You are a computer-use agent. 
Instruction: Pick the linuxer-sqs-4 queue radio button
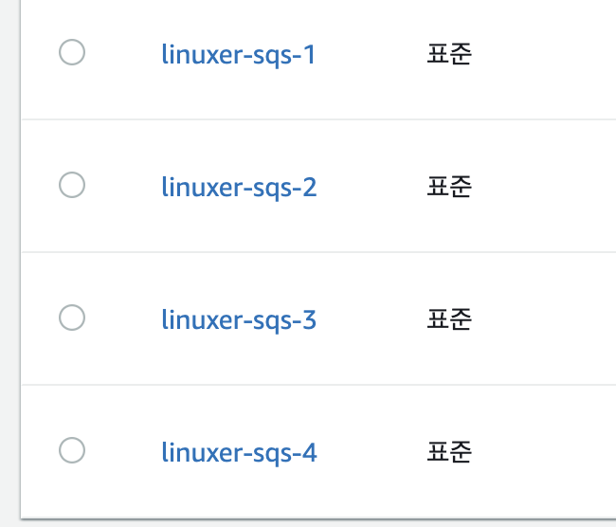click(x=72, y=450)
